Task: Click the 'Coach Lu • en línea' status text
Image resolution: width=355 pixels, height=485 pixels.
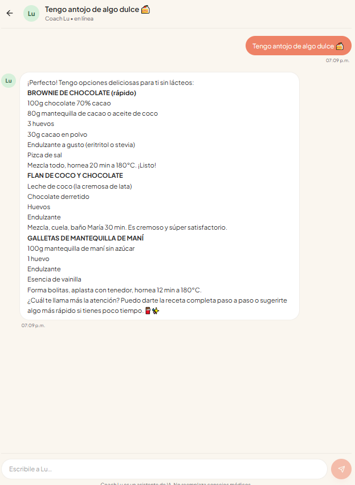Action: [x=70, y=19]
